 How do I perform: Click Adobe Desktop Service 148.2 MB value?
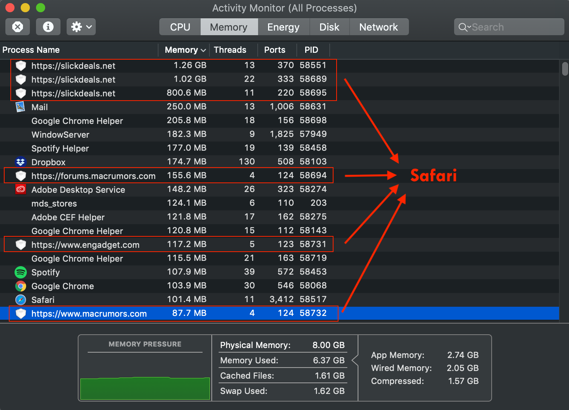pyautogui.click(x=187, y=189)
